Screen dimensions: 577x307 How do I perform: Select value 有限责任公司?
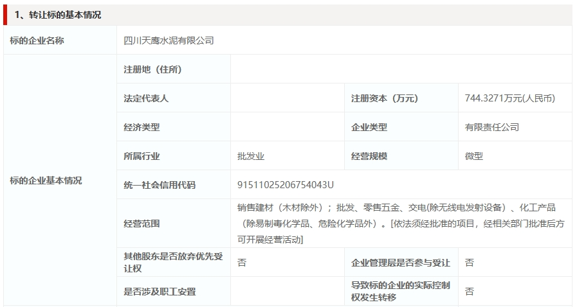coord(492,127)
